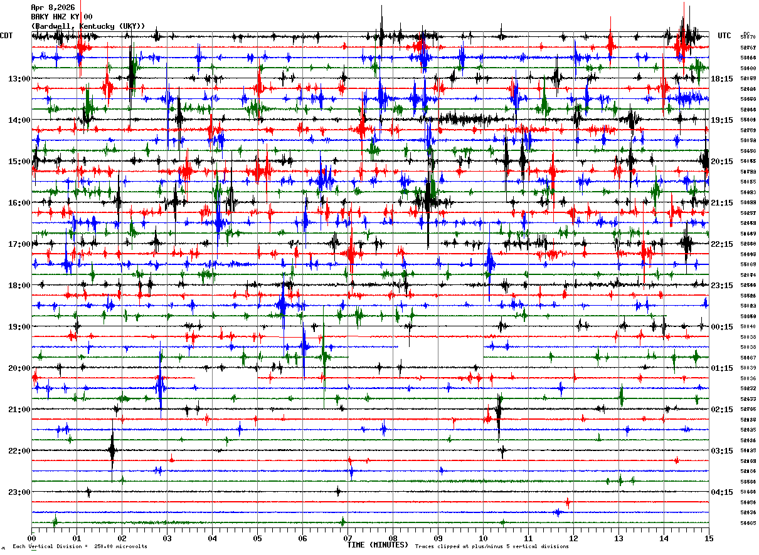The height and width of the screenshot is (555, 759).
Task: Select the '14:00' CDT time label
Action: 19,120
